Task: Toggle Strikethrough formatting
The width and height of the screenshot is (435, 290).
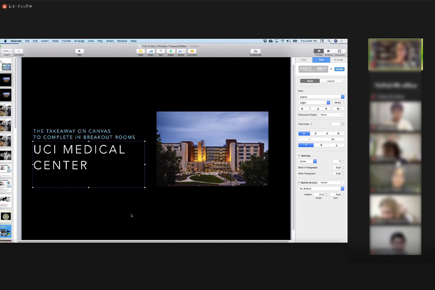Action: 326,109
